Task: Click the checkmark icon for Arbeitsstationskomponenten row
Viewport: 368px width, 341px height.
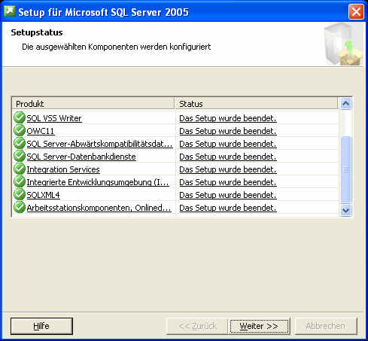Action: [x=20, y=207]
